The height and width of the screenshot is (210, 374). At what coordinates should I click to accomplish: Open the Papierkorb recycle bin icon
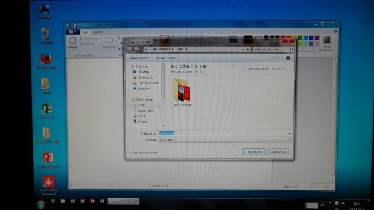pos(45,36)
